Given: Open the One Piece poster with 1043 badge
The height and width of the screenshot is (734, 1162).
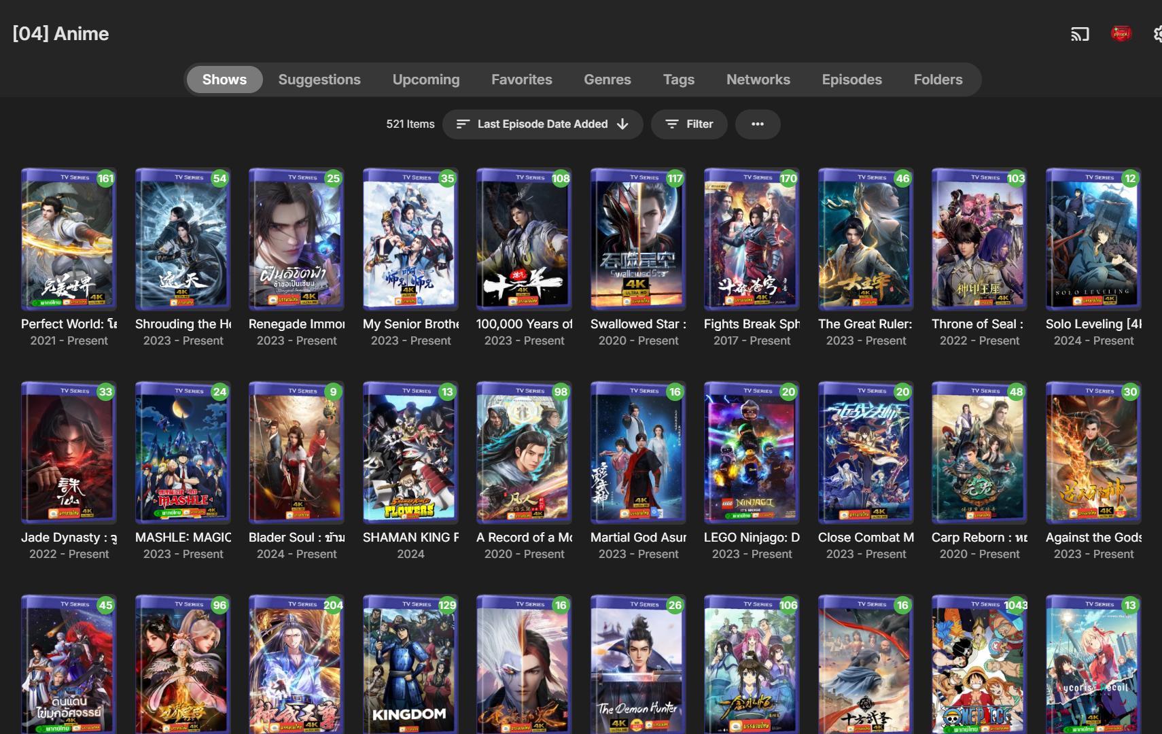Looking at the screenshot, I should 979,664.
